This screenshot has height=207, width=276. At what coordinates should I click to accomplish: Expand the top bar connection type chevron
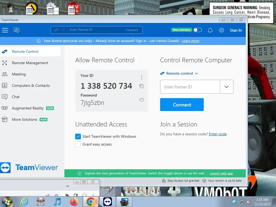click(63, 30)
